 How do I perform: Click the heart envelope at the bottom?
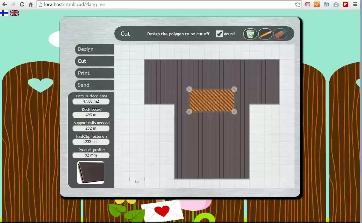(162, 211)
